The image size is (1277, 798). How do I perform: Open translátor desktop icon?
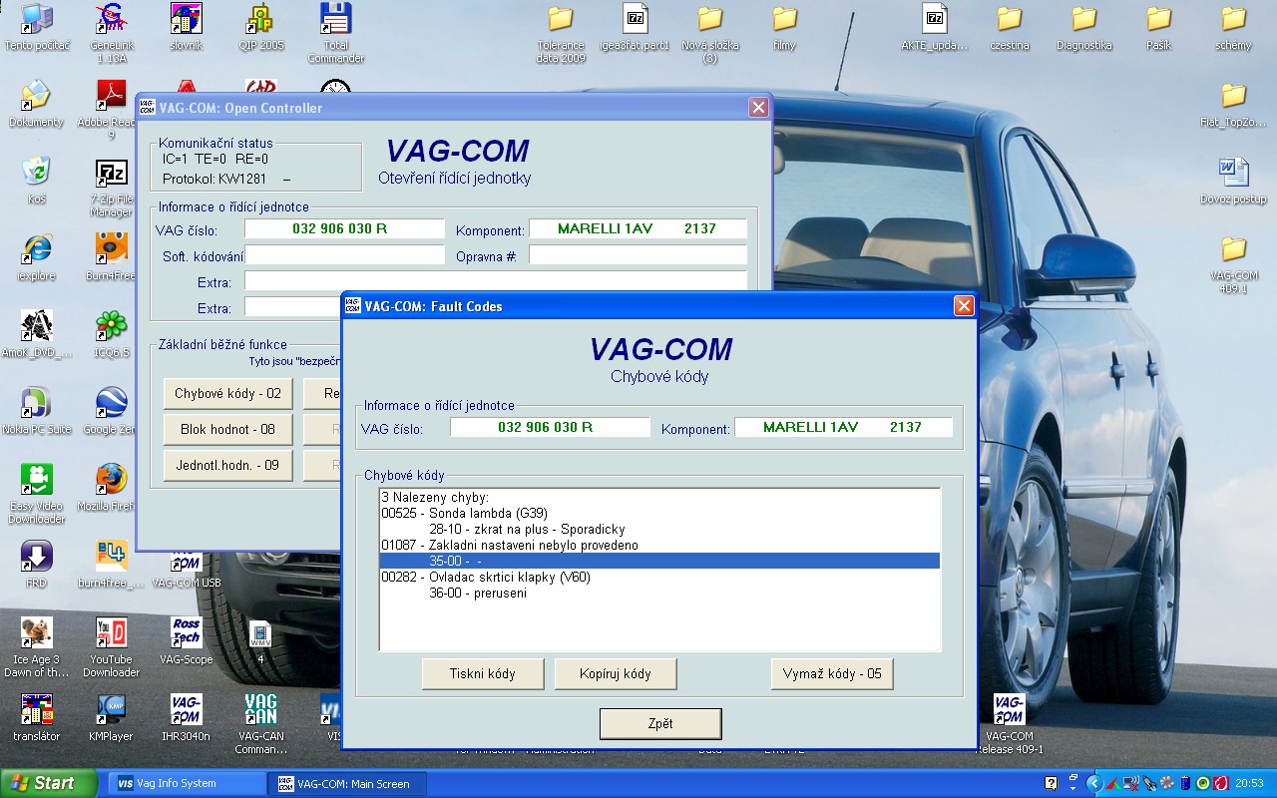[36, 717]
